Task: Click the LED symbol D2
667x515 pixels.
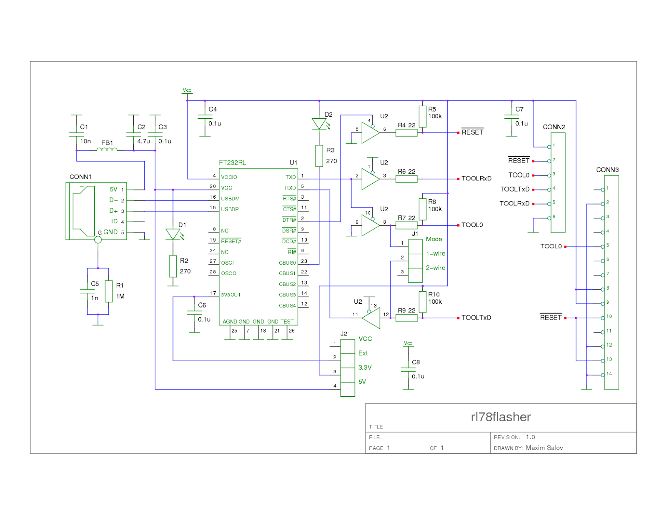Action: (x=319, y=123)
